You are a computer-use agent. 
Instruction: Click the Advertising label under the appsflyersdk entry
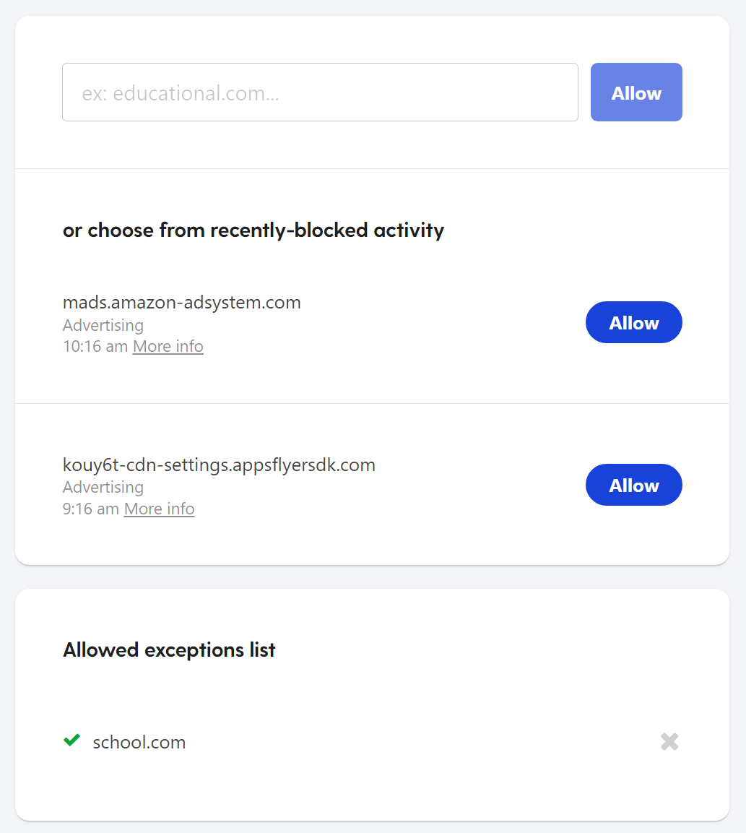click(x=103, y=488)
